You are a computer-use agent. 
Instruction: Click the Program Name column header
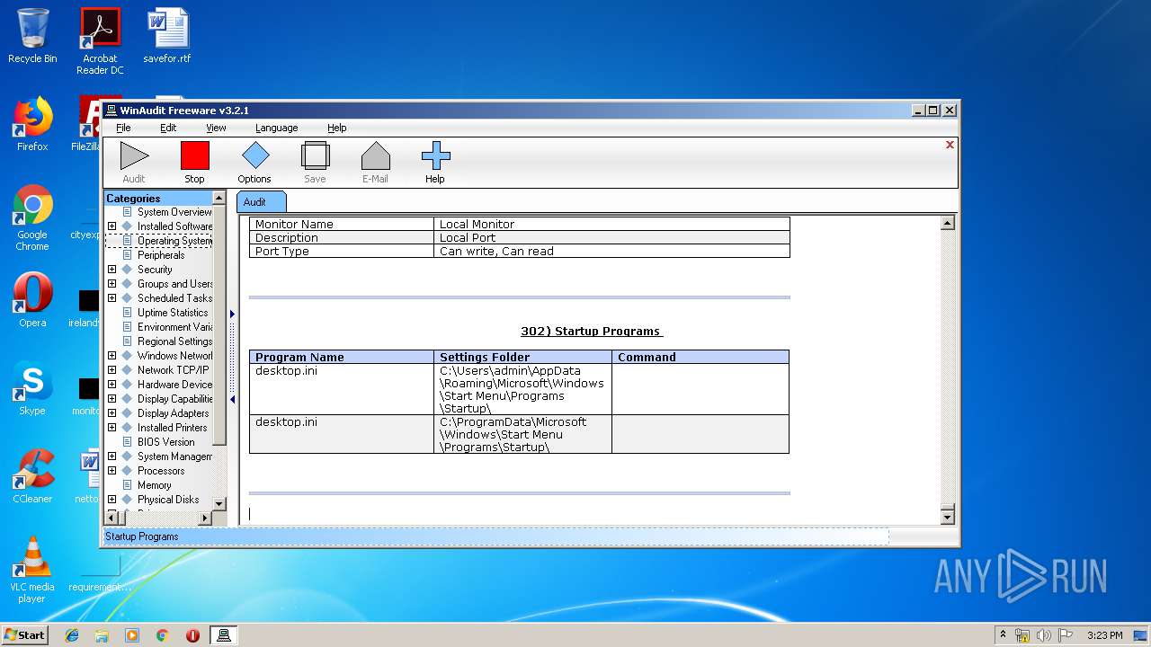pos(342,357)
